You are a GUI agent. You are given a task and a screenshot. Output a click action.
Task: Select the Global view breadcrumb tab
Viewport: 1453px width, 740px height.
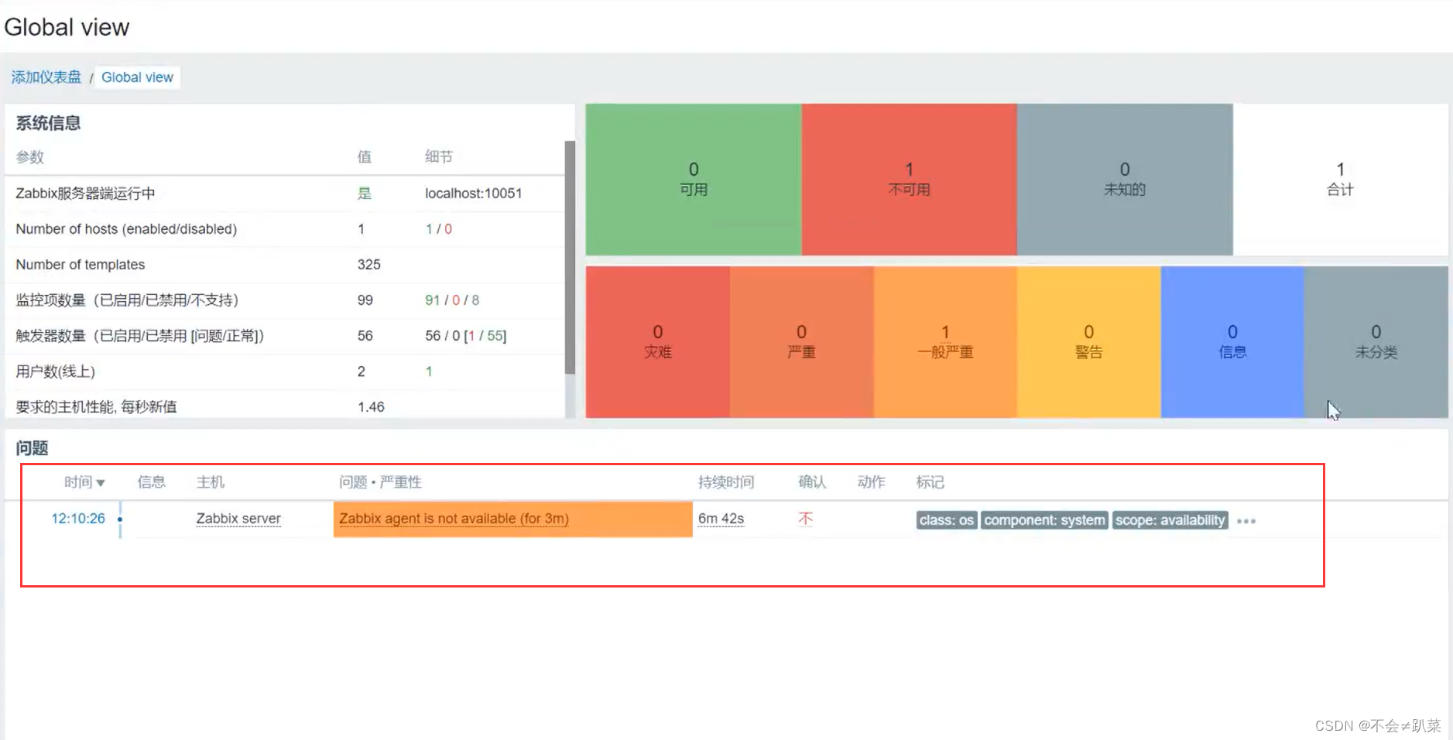pos(137,77)
